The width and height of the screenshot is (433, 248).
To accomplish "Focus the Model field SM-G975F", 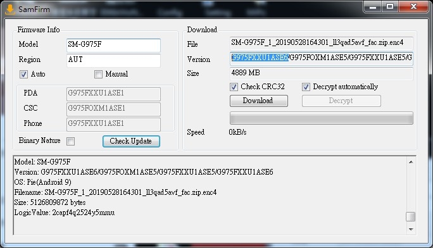I will [x=113, y=46].
